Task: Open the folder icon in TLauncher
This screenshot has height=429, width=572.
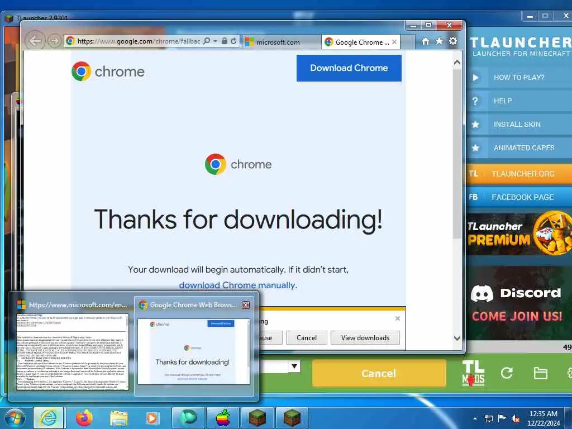Action: pos(540,373)
